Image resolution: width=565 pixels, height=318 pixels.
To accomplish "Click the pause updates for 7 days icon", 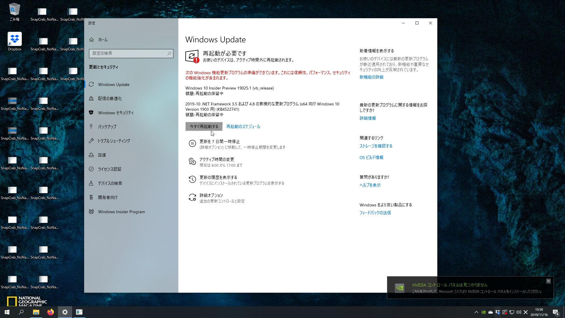I will (192, 144).
